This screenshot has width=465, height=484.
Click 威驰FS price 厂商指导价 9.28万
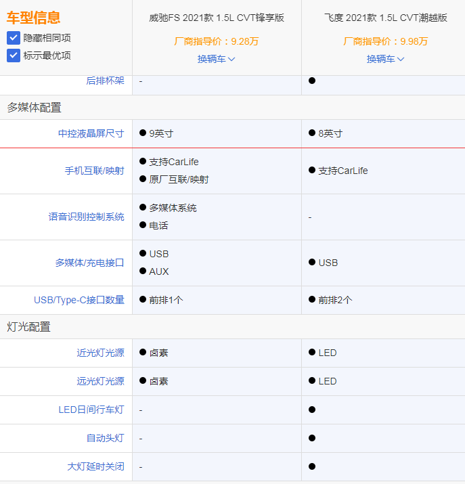pos(217,41)
